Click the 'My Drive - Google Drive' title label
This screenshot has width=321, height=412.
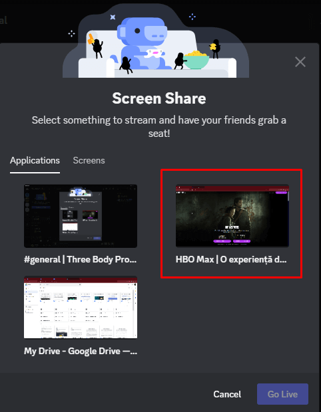(81, 352)
